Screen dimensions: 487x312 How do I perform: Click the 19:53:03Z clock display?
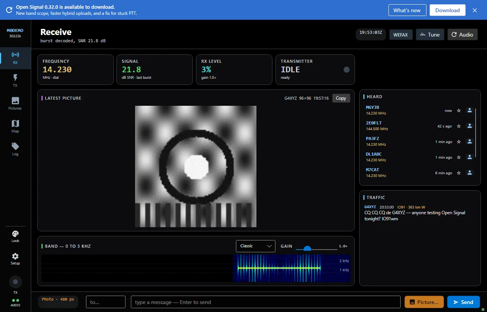[371, 33]
